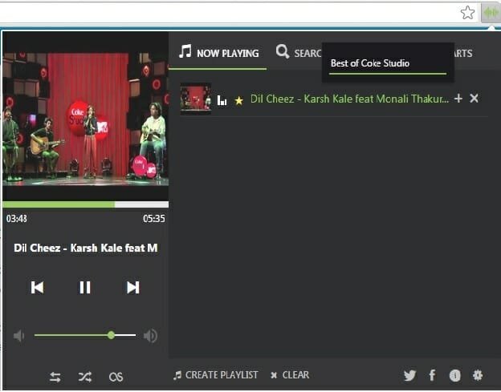The height and width of the screenshot is (392, 501).
Task: Skip to the previous track
Action: tap(37, 287)
